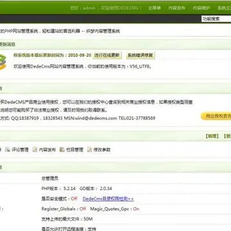Open the 商业授权查询 yellow button
Screen dimensions: 231x231
click(x=216, y=116)
